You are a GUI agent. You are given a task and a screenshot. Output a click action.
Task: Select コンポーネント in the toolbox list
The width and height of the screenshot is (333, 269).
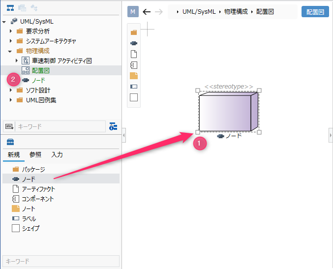pos(61,199)
